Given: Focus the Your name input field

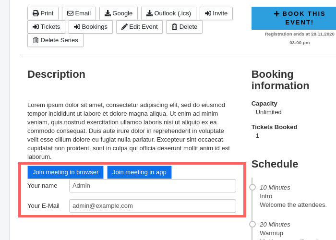Looking at the screenshot, I should (x=152, y=186).
